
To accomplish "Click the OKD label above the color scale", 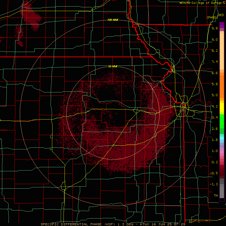I will point(221,15).
